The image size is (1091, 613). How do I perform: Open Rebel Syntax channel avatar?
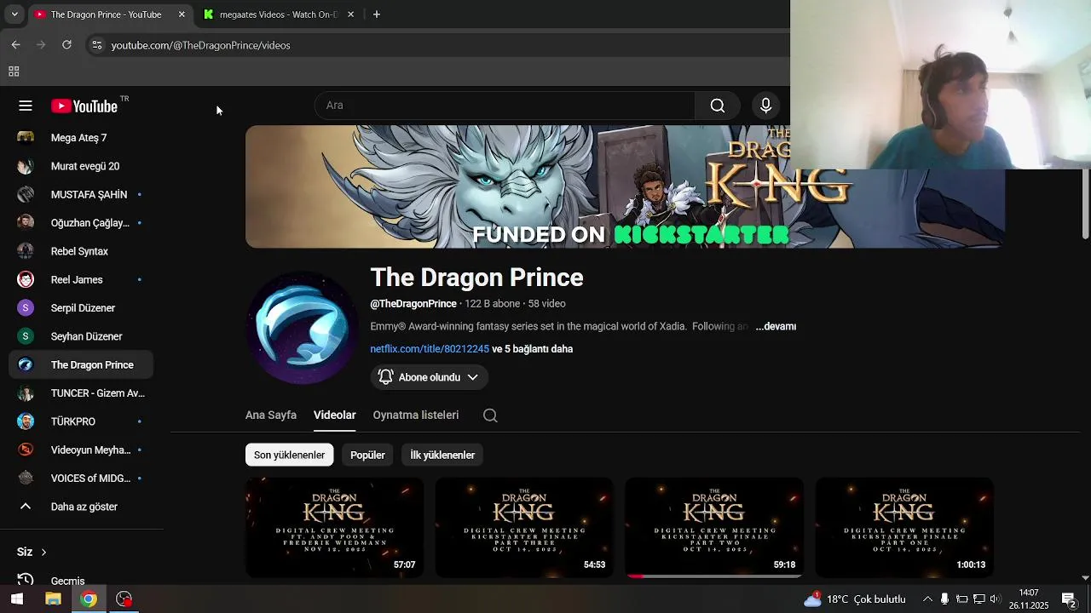pos(26,251)
